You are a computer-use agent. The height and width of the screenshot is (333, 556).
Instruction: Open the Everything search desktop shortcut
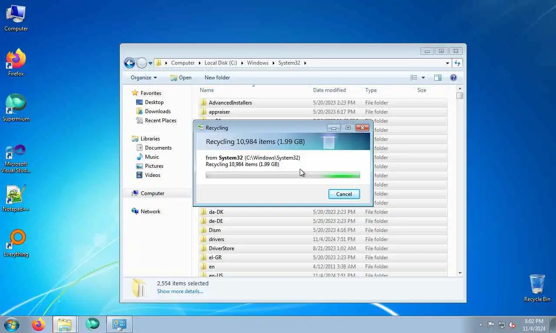tap(16, 243)
